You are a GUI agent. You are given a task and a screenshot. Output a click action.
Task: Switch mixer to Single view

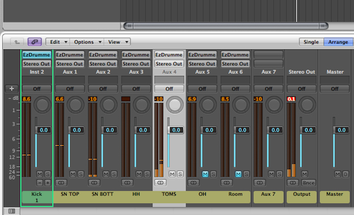pos(312,42)
